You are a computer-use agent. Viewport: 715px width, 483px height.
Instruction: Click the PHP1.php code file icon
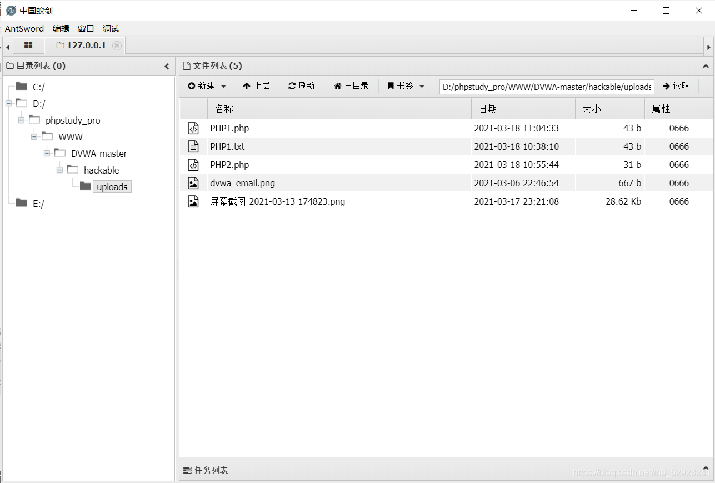[x=193, y=129]
